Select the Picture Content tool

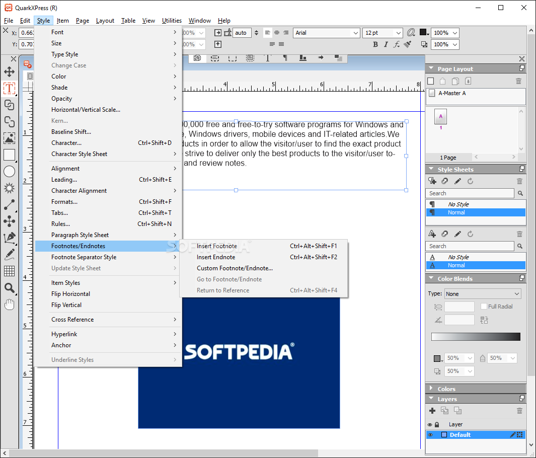click(x=9, y=138)
